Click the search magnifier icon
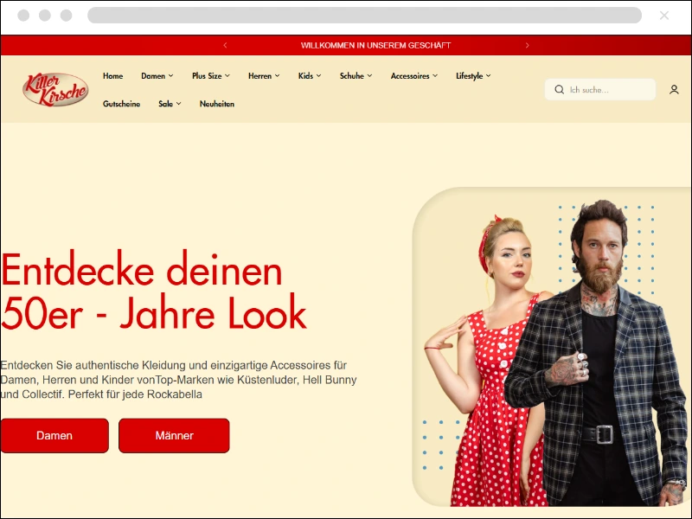The width and height of the screenshot is (692, 519). coord(559,90)
